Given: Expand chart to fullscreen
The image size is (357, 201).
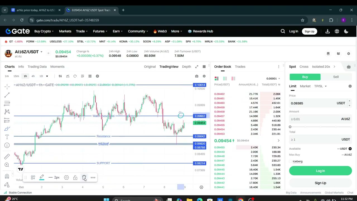Looking at the screenshot, I should (197, 67).
